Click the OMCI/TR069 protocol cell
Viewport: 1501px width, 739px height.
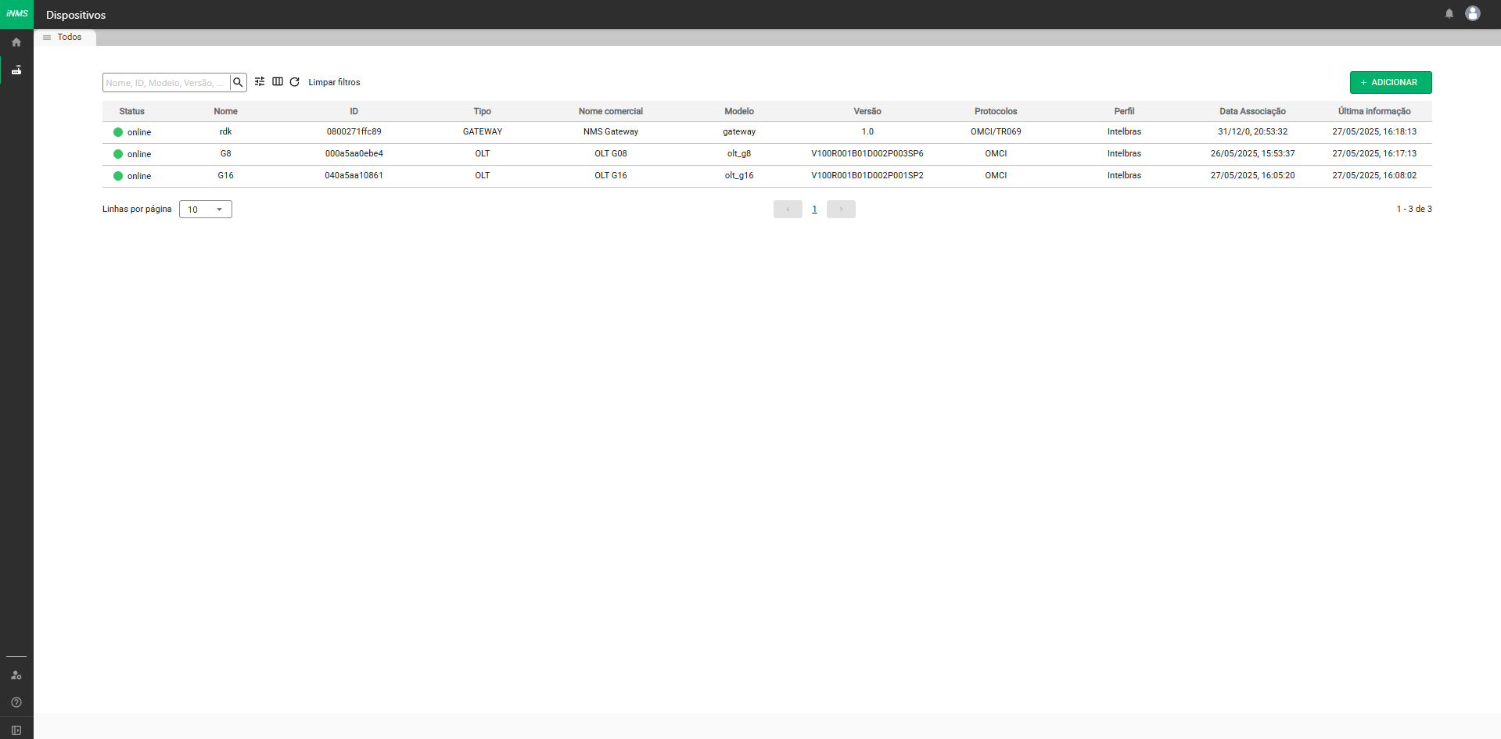click(x=996, y=131)
